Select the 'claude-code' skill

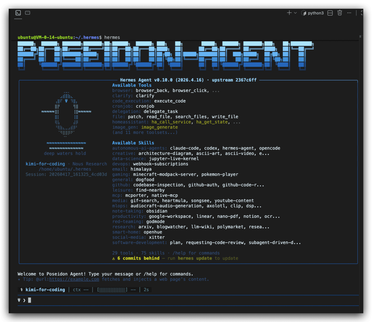[184, 148]
